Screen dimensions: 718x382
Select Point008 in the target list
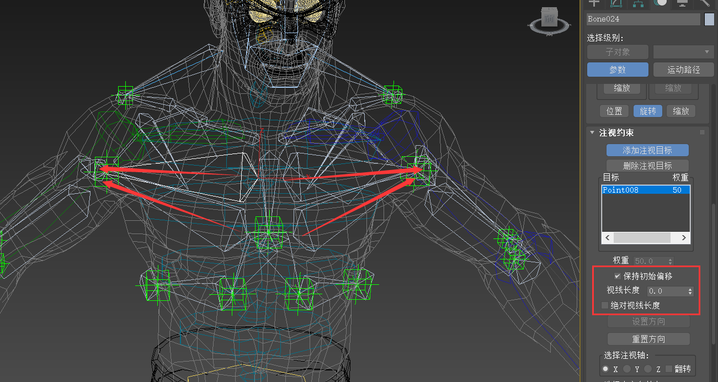click(646, 190)
